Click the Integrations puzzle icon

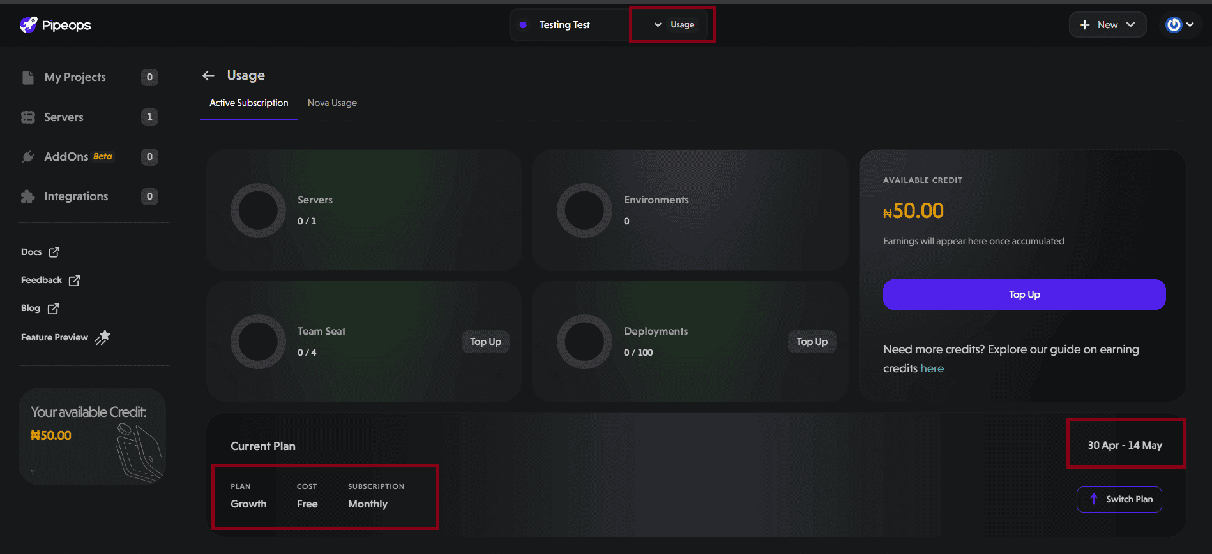point(27,196)
